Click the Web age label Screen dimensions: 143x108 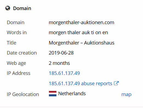point(16,63)
